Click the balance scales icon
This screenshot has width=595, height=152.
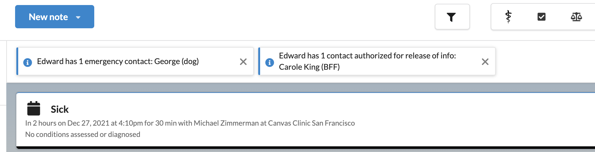pos(576,17)
